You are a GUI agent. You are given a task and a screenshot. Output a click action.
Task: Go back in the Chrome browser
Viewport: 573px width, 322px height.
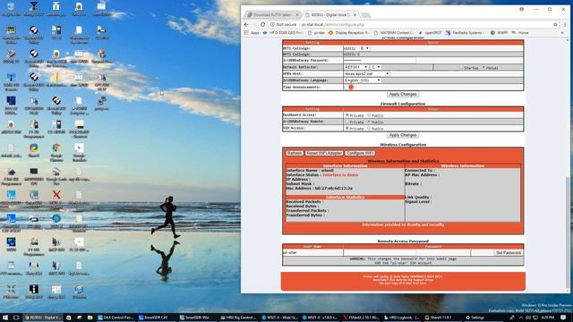[x=246, y=24]
